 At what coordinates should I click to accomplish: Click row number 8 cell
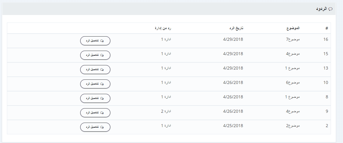(326, 97)
